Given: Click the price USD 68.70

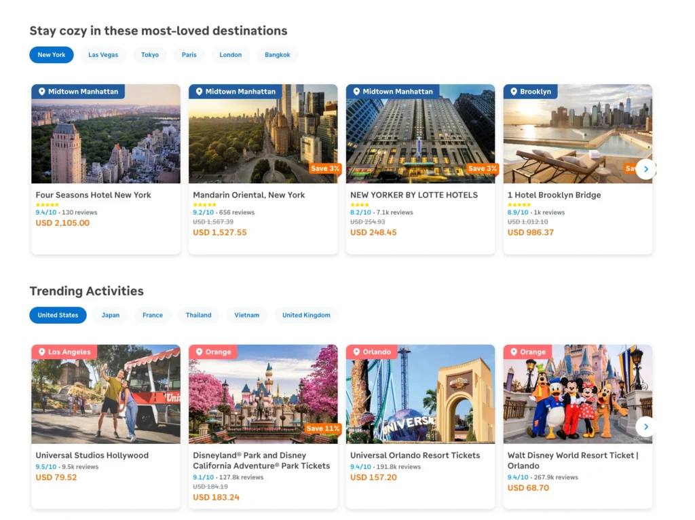Looking at the screenshot, I should [528, 488].
